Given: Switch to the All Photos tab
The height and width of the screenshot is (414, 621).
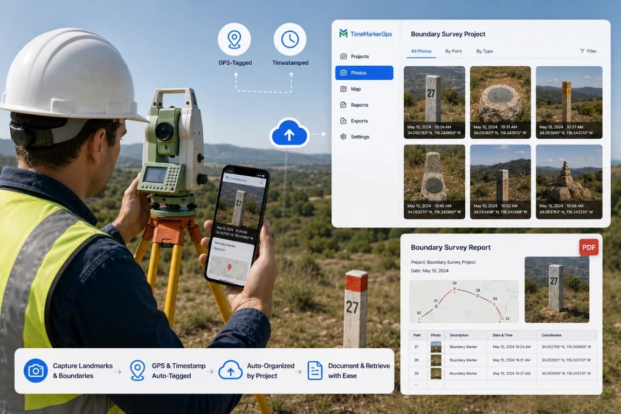Looking at the screenshot, I should pos(421,51).
